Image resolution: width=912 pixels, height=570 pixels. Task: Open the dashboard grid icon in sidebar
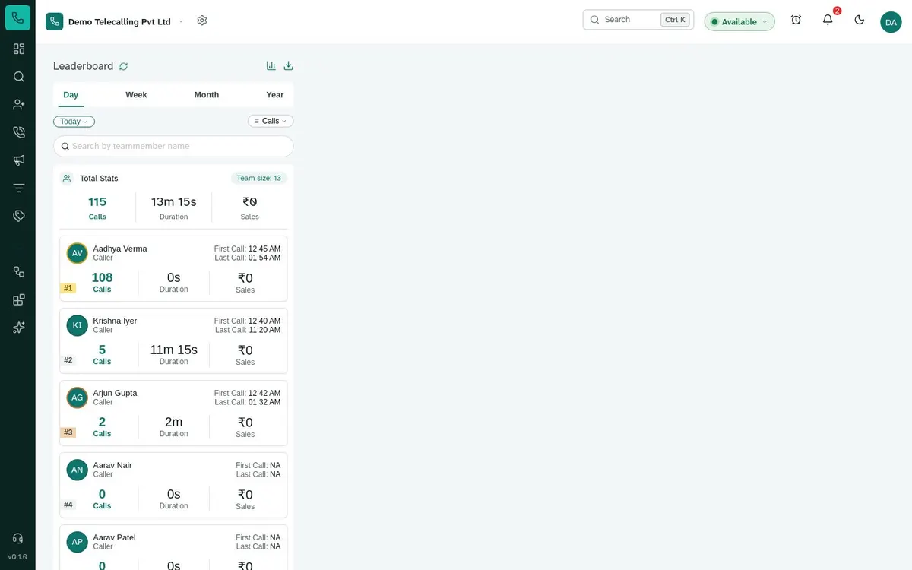click(19, 49)
